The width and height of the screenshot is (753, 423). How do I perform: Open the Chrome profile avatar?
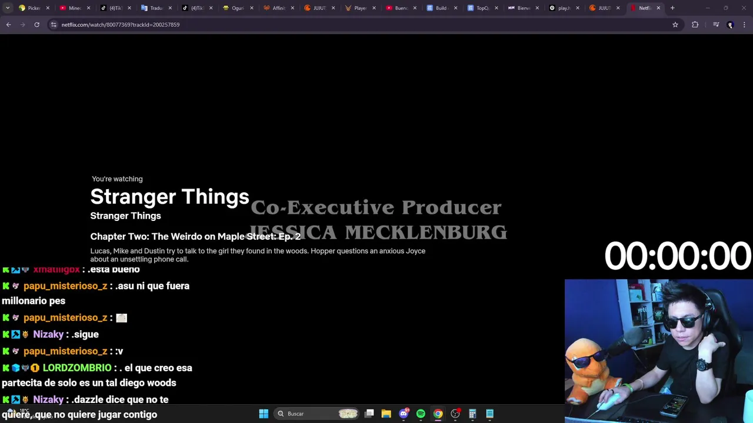click(730, 25)
